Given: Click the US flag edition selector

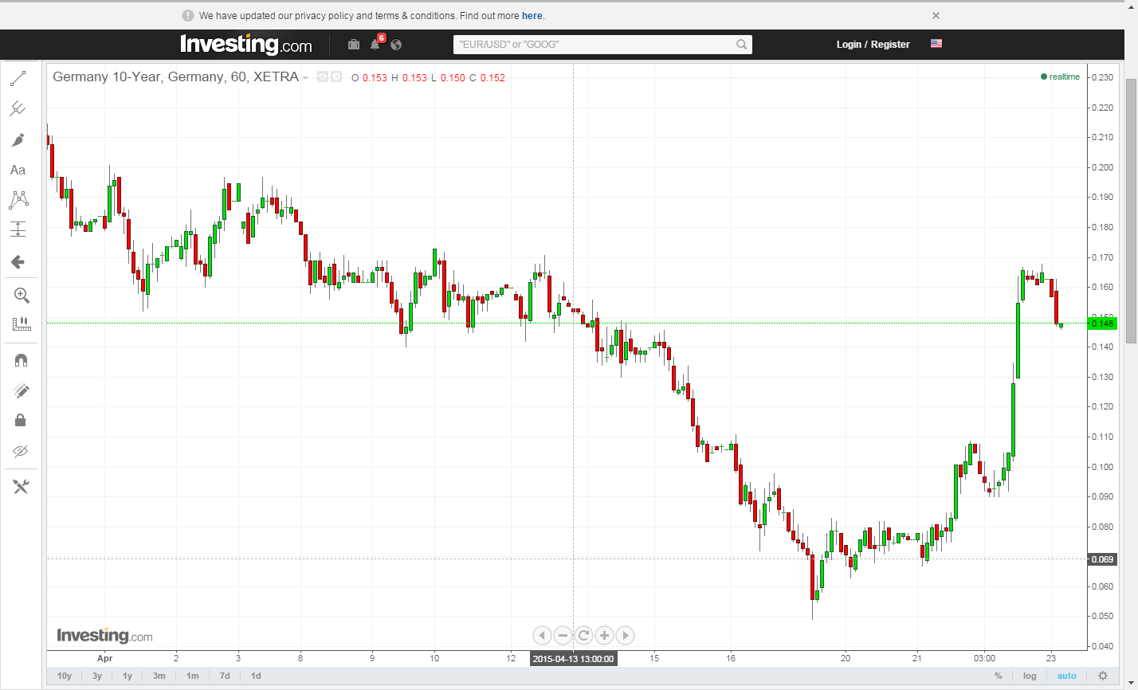Looking at the screenshot, I should point(936,44).
